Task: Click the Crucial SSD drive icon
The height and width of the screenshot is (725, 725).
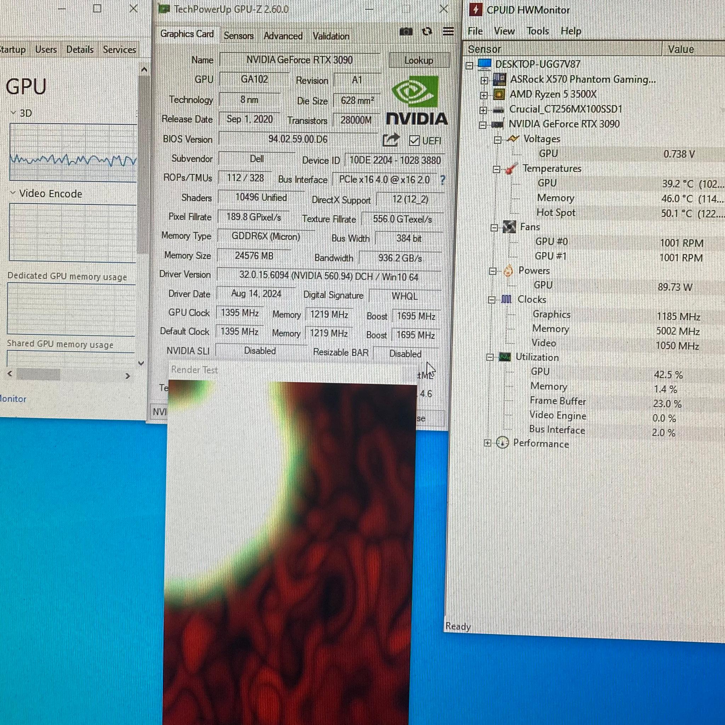Action: point(498,110)
